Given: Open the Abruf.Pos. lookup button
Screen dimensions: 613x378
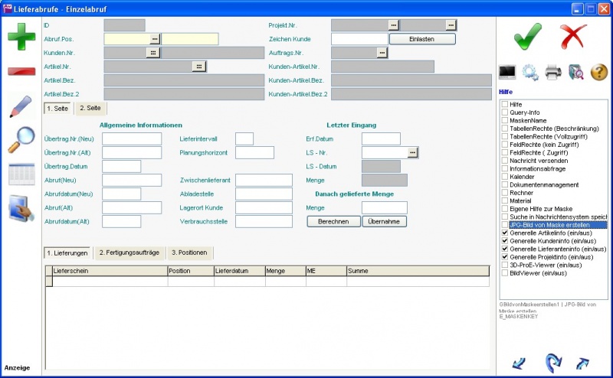Looking at the screenshot, I should 155,38.
